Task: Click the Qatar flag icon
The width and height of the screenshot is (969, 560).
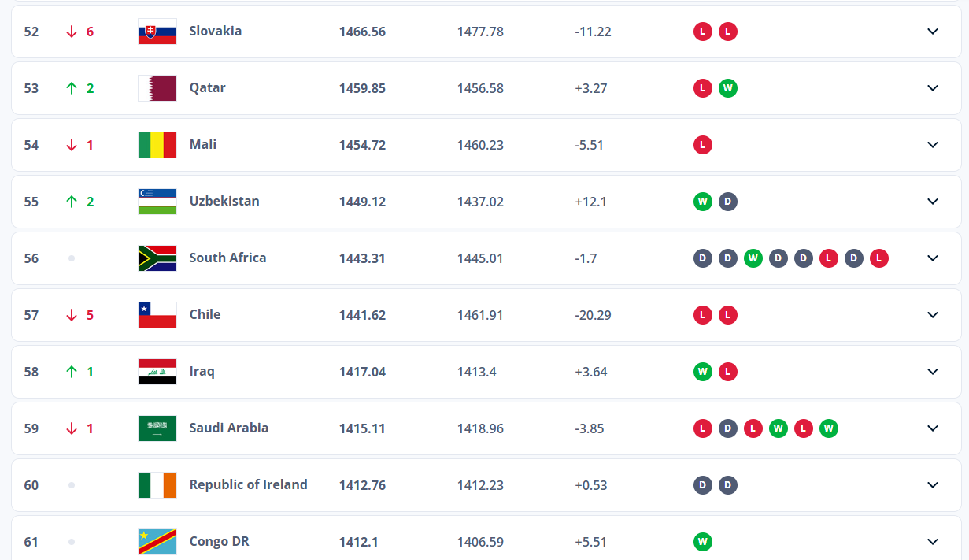Action: [x=157, y=88]
